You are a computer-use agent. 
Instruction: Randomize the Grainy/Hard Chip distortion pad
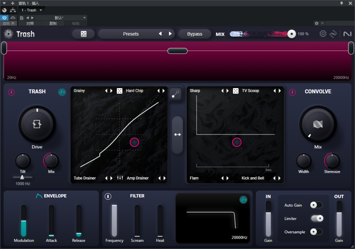point(120,91)
